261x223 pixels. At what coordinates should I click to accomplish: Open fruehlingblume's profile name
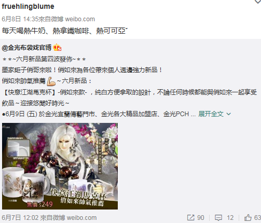pyautogui.click(x=28, y=6)
